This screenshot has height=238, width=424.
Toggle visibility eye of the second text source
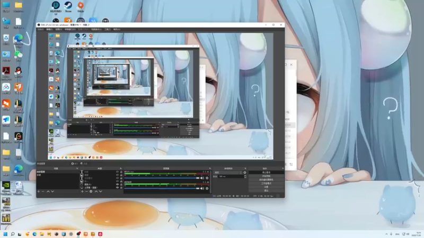[x=117, y=178]
